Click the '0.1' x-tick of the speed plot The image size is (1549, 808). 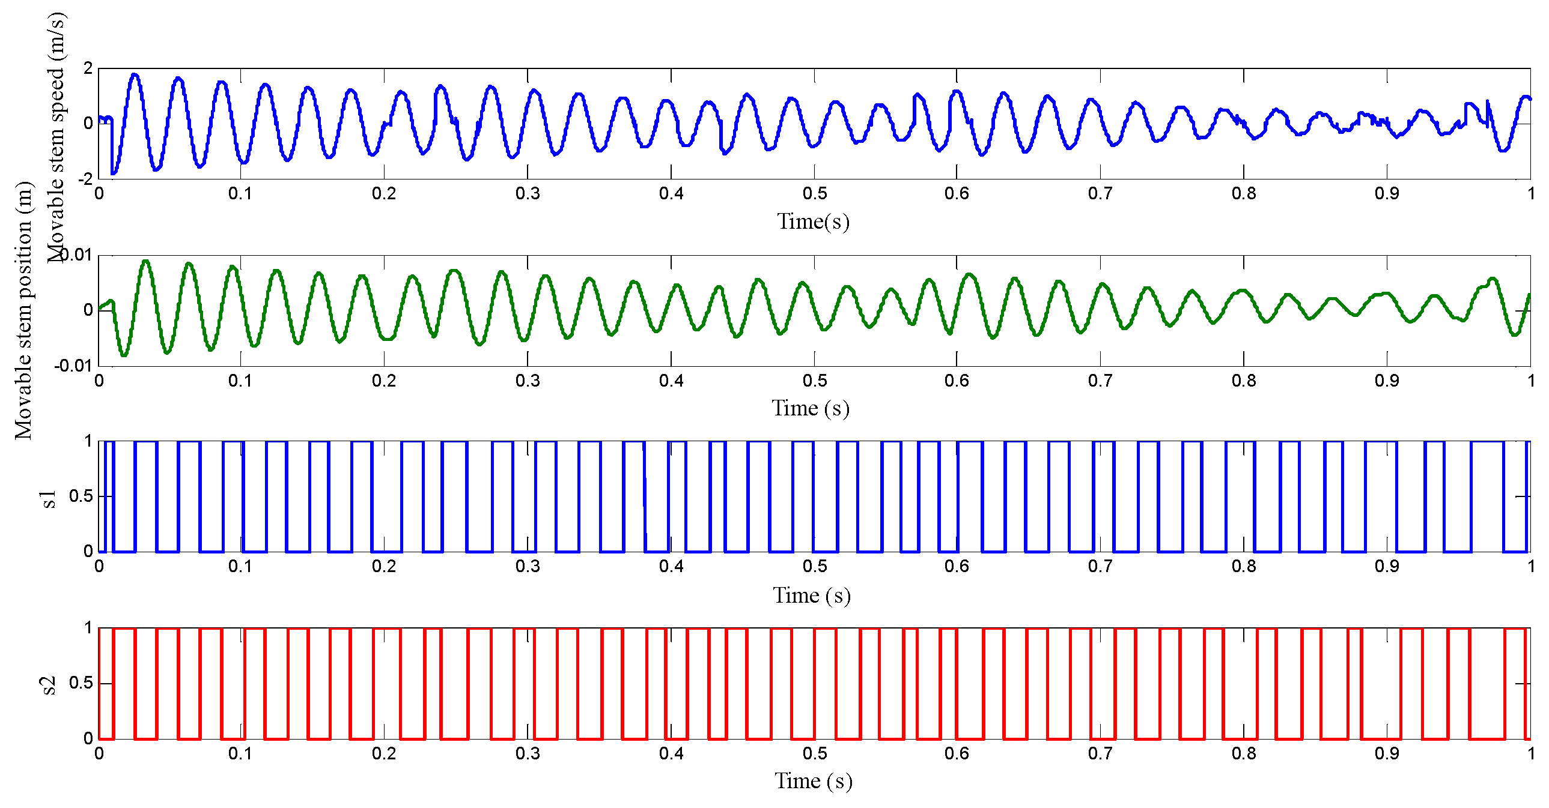point(240,193)
